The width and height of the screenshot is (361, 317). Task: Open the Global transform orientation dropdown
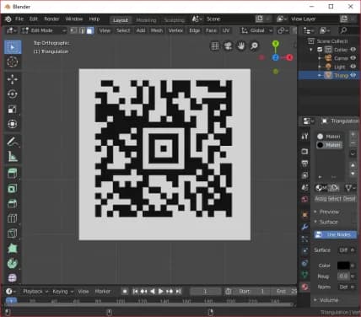[x=257, y=30]
